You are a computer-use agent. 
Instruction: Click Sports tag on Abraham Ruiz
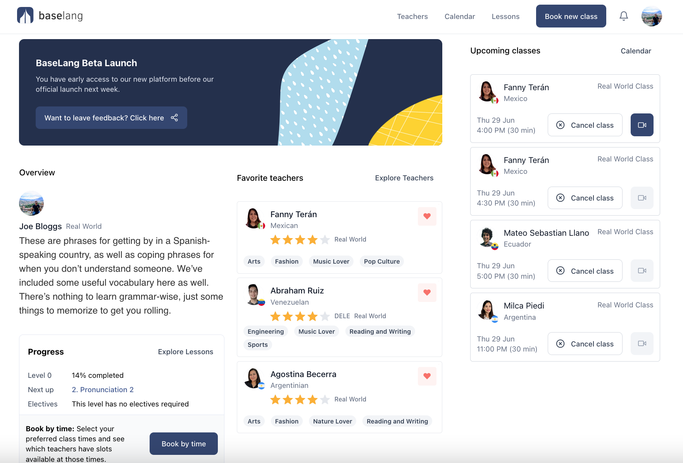(257, 345)
